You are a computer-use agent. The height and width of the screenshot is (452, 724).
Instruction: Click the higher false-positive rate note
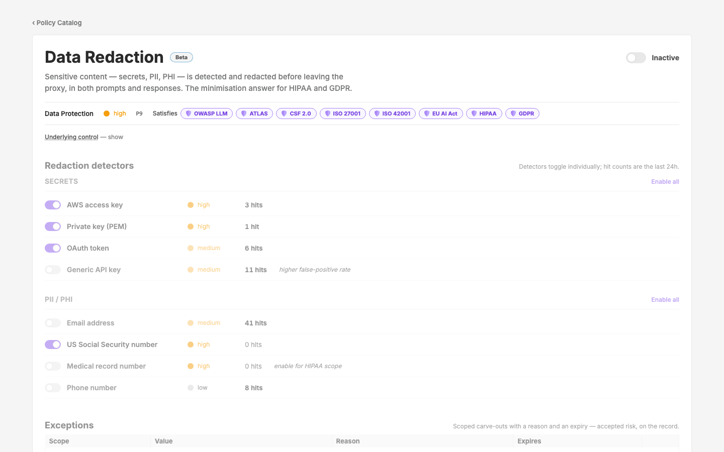[315, 270]
